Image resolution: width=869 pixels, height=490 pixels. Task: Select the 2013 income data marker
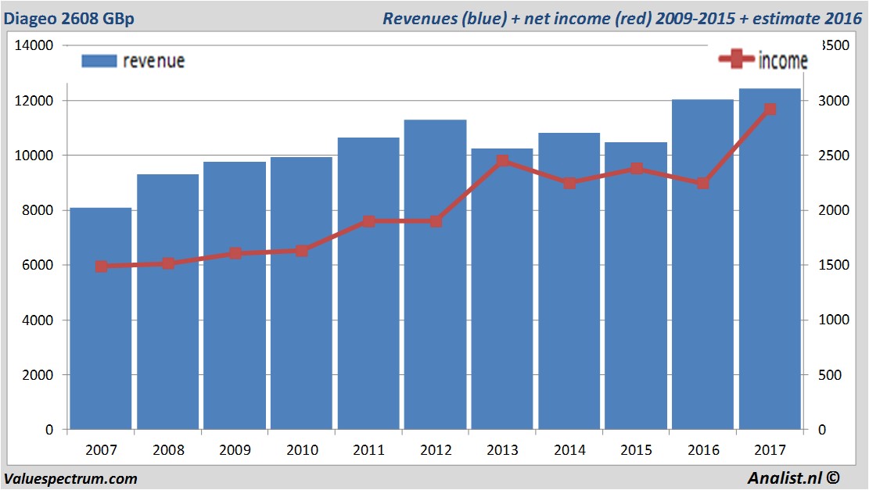pos(503,161)
